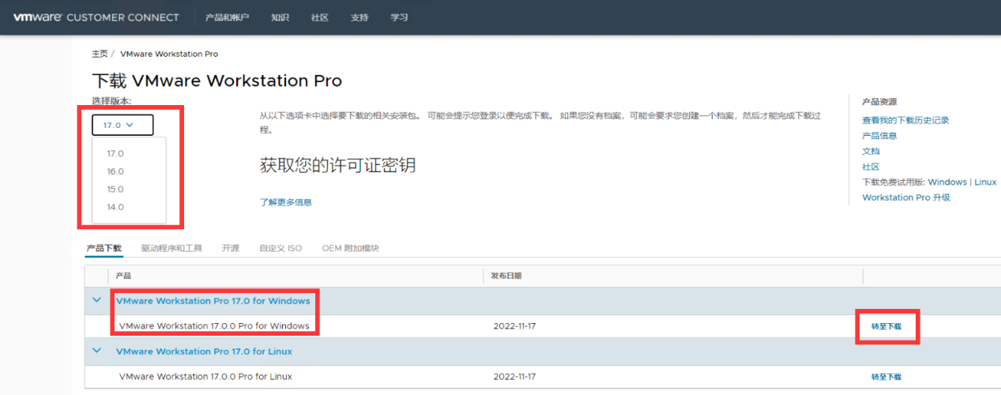The image size is (1001, 395).
Task: Open the 学习 menu
Action: pos(399,17)
